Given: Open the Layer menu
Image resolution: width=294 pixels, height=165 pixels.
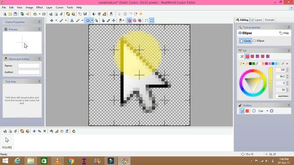Looking at the screenshot, I should [49, 7].
